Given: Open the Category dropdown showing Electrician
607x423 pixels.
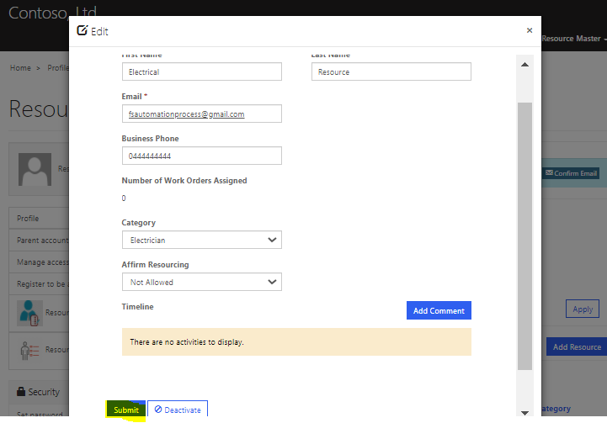Looking at the screenshot, I should (202, 240).
